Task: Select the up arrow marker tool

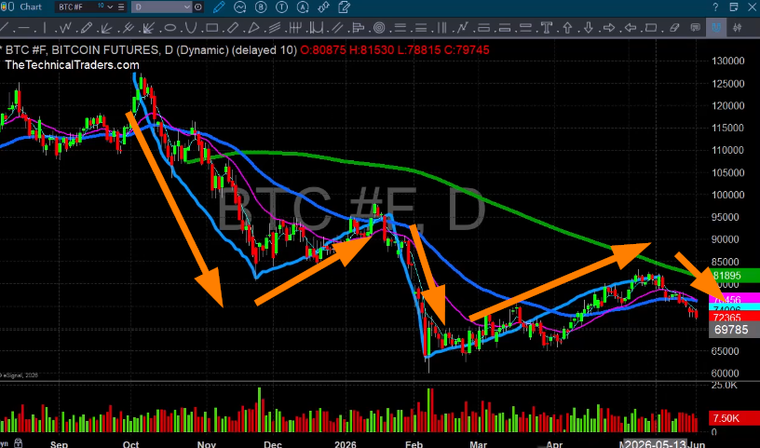Action: pos(567,28)
